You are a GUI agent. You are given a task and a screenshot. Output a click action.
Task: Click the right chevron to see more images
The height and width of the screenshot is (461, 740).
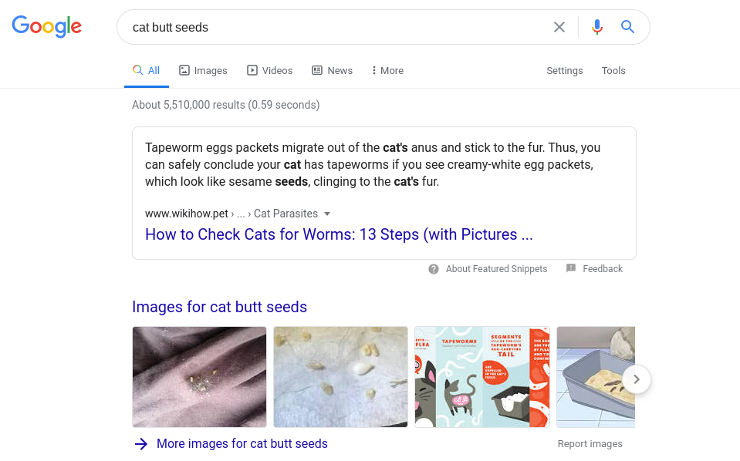[x=637, y=379]
